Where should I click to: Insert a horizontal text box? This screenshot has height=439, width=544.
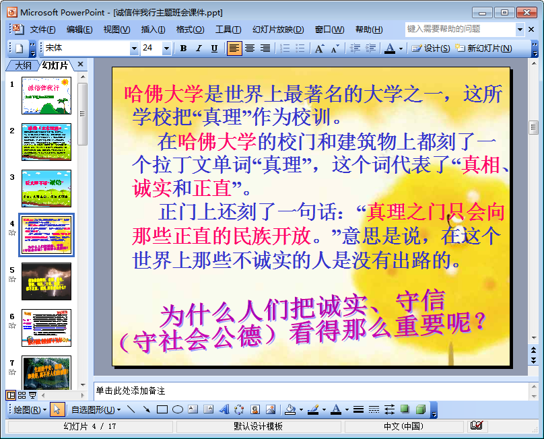click(x=193, y=410)
